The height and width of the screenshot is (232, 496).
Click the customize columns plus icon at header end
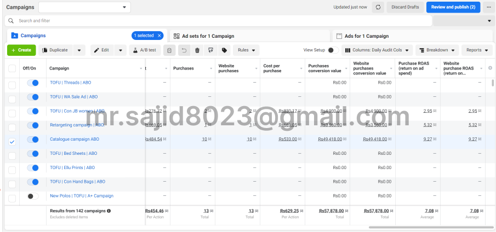point(490,68)
